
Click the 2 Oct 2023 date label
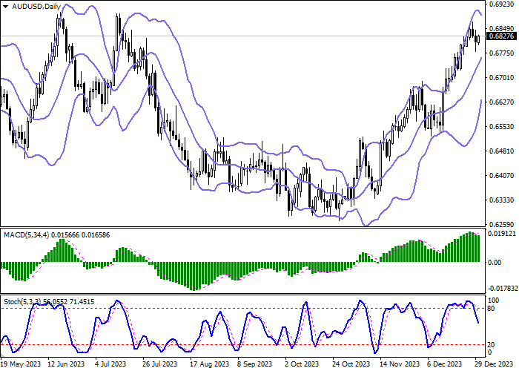[x=302, y=364]
